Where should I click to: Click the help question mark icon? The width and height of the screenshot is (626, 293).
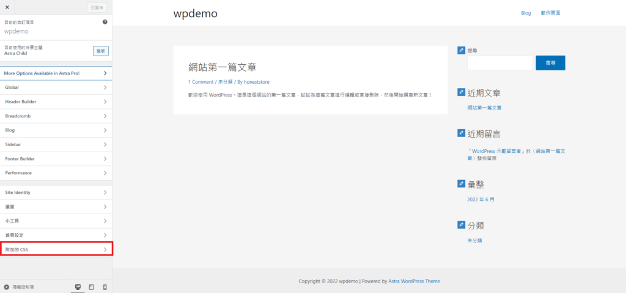click(x=105, y=22)
